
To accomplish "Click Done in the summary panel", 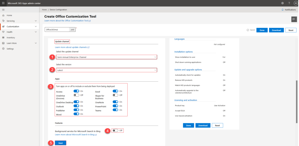I will [189, 125].
